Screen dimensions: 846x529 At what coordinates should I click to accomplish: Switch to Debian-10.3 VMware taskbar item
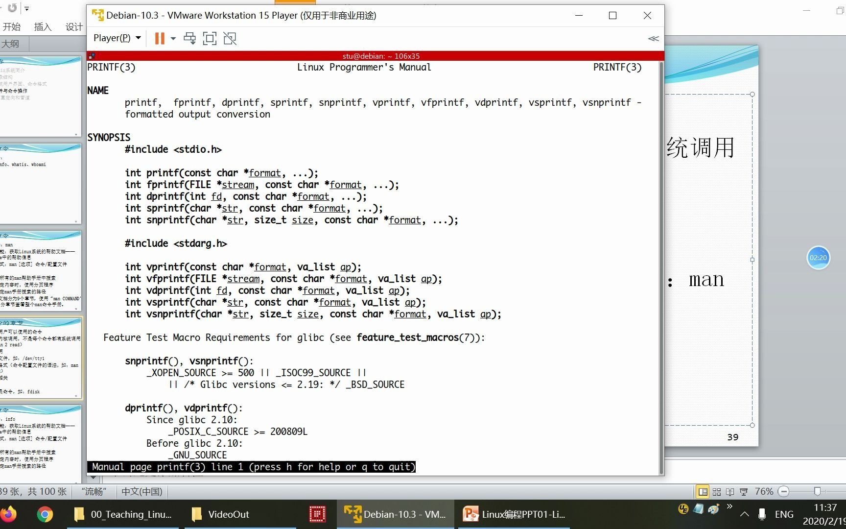tap(395, 514)
